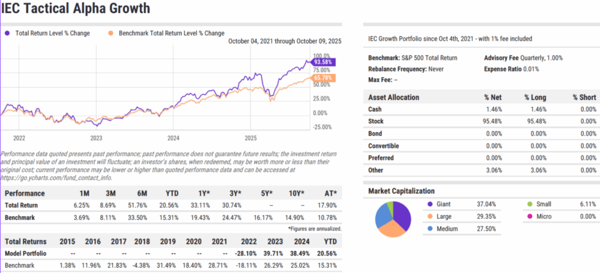Click the orange Benchmark legend dot

(x=110, y=33)
